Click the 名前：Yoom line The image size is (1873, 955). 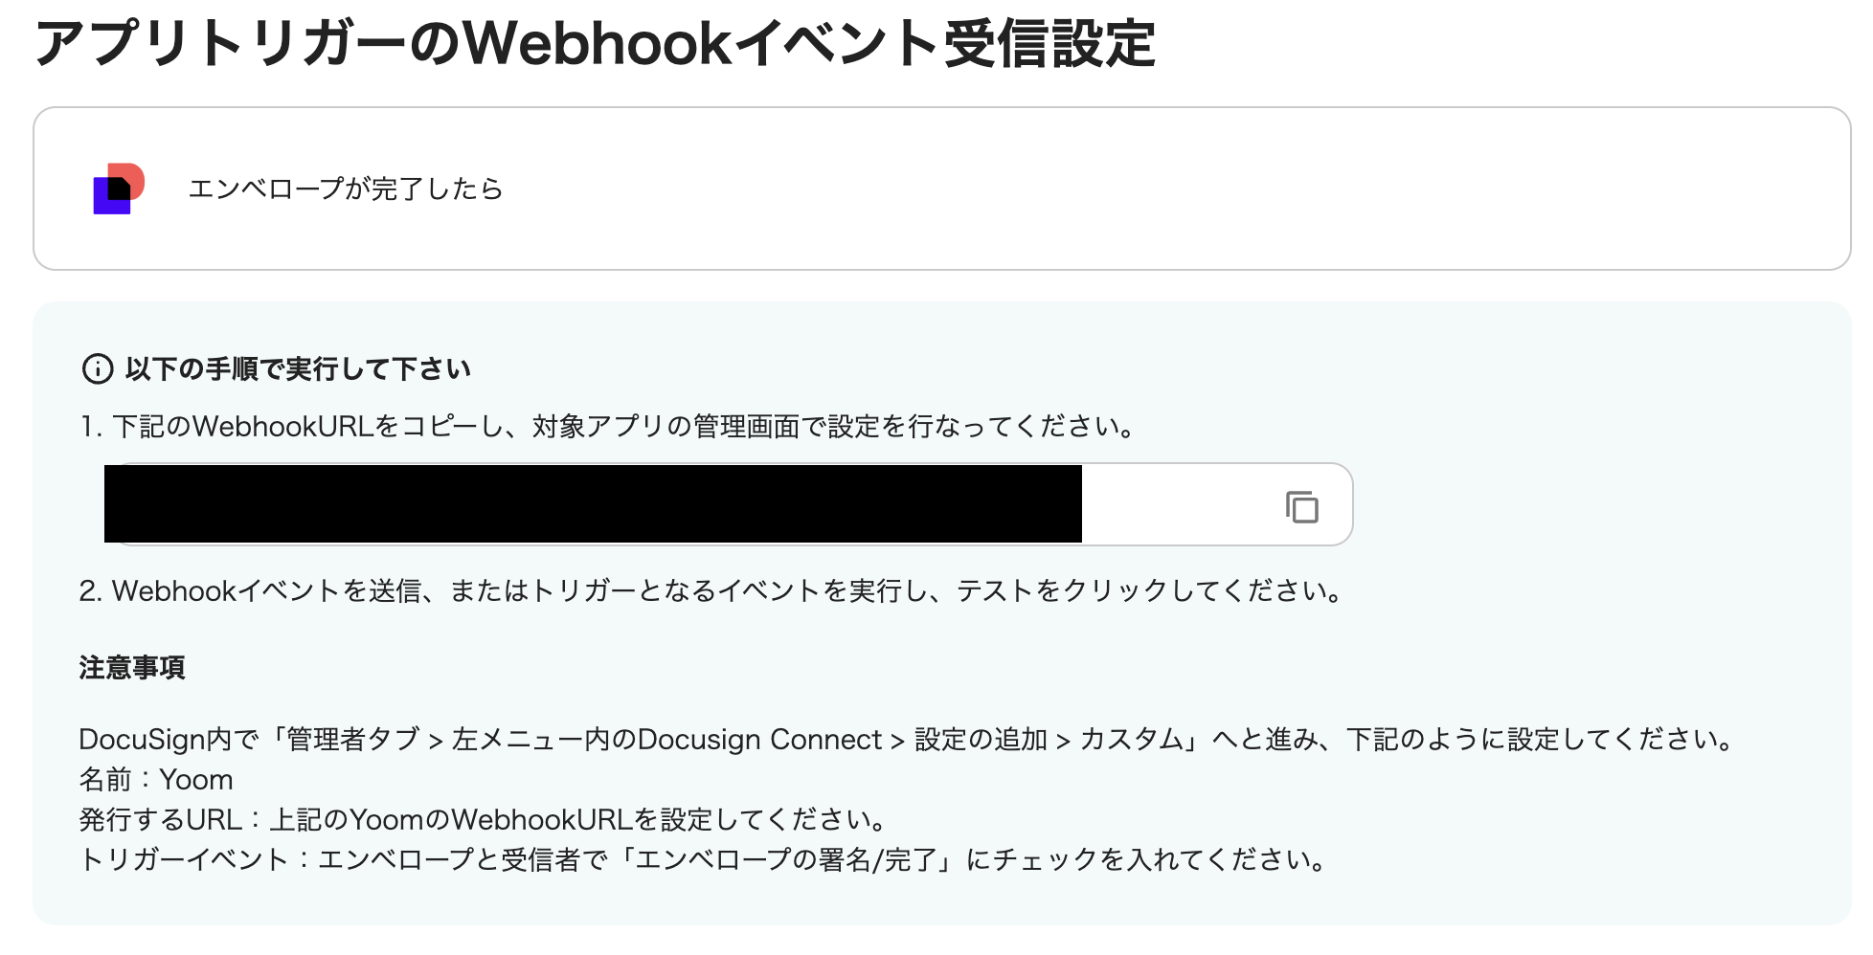click(x=156, y=779)
